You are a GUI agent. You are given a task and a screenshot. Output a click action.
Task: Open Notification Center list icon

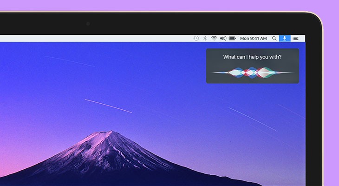tap(295, 38)
